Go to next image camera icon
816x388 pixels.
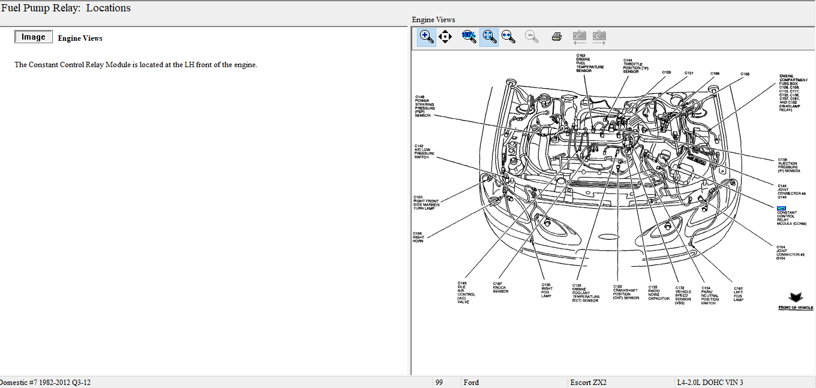599,37
